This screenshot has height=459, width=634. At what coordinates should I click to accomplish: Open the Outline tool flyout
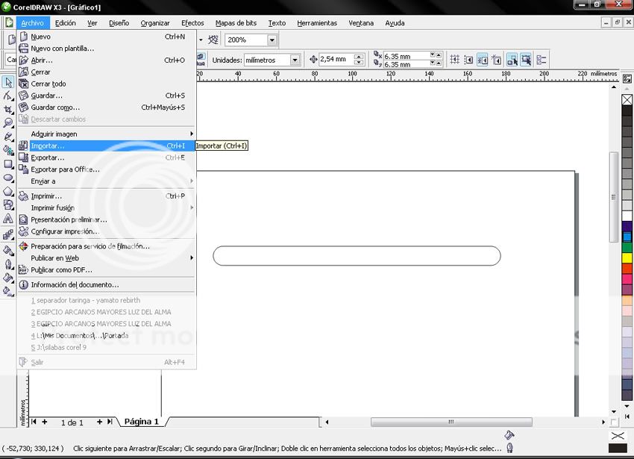point(8,264)
